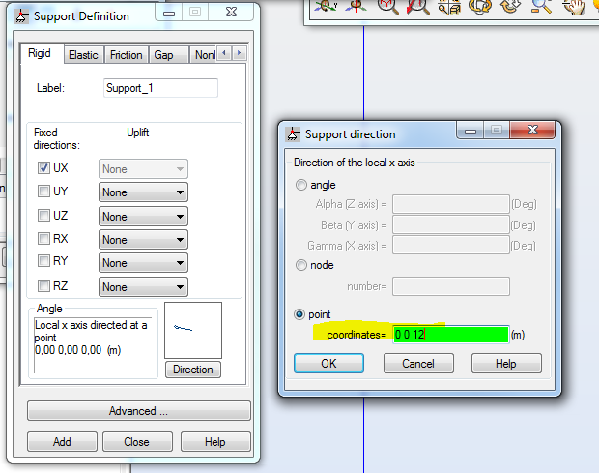Click the tab strip right arrow
Screen dimensions: 599x473
240,53
